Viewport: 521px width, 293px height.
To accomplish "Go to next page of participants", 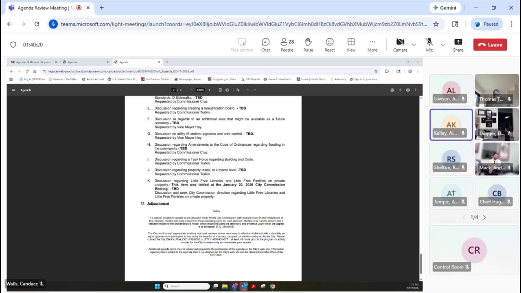I will (x=484, y=217).
